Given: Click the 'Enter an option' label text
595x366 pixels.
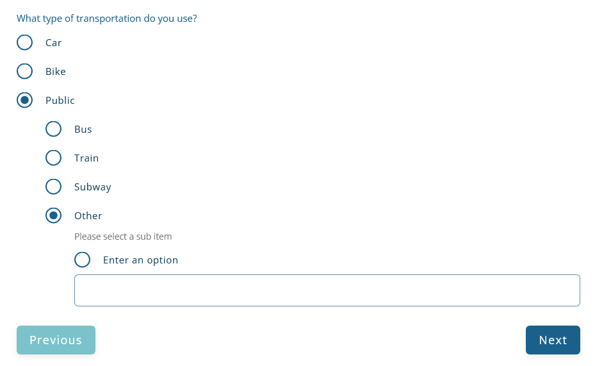Looking at the screenshot, I should point(140,260).
